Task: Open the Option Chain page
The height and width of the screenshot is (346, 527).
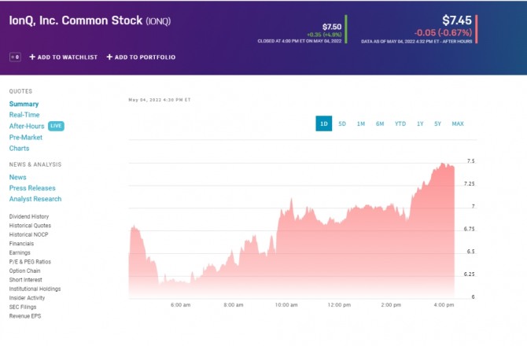Action: (24, 271)
